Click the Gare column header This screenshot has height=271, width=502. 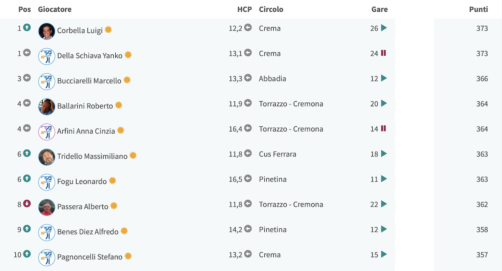pyautogui.click(x=380, y=9)
